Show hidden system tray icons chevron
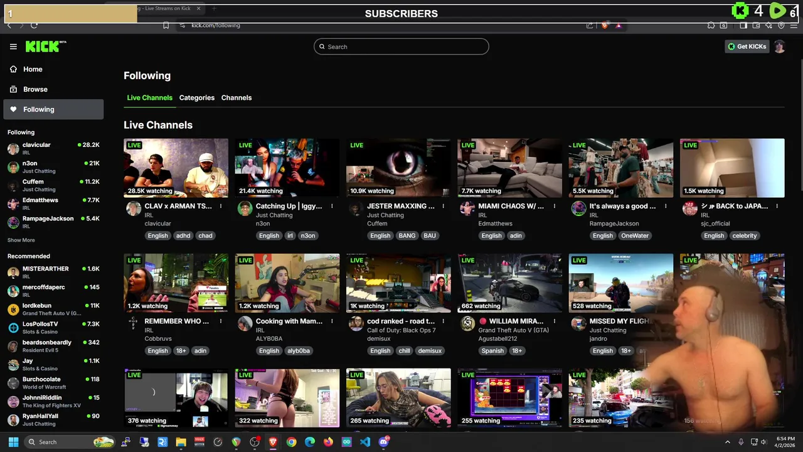The width and height of the screenshot is (803, 452). pyautogui.click(x=728, y=442)
